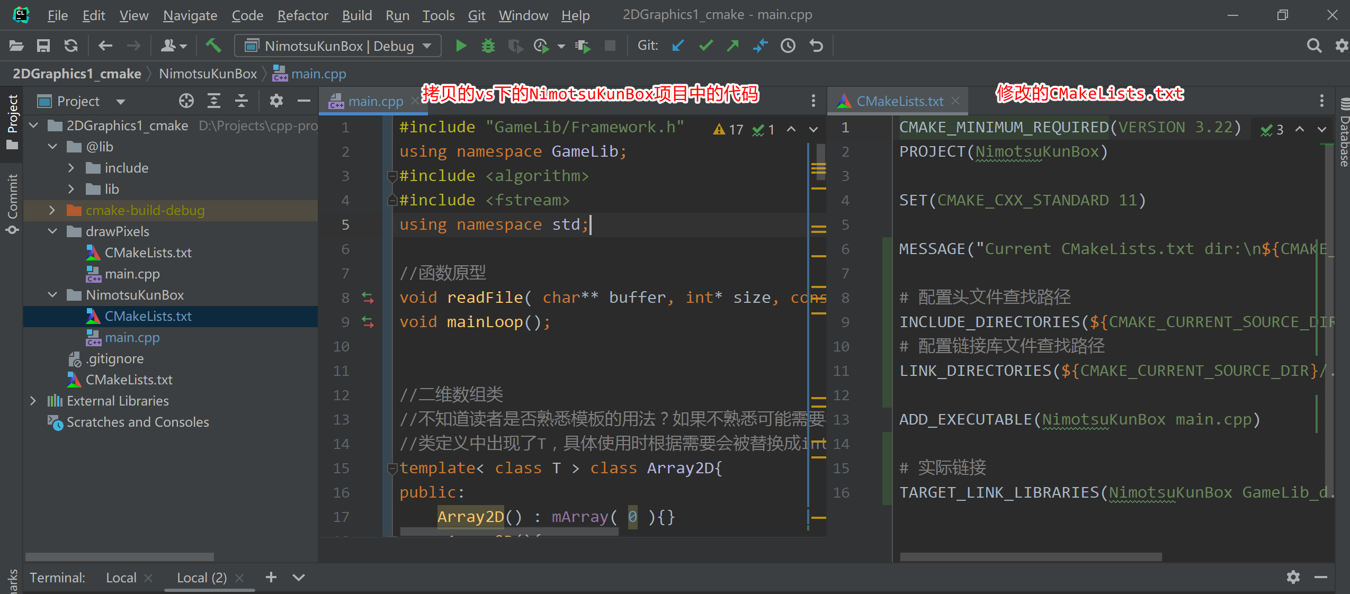
Task: Open Terminal settings gear icon
Action: tap(1293, 577)
